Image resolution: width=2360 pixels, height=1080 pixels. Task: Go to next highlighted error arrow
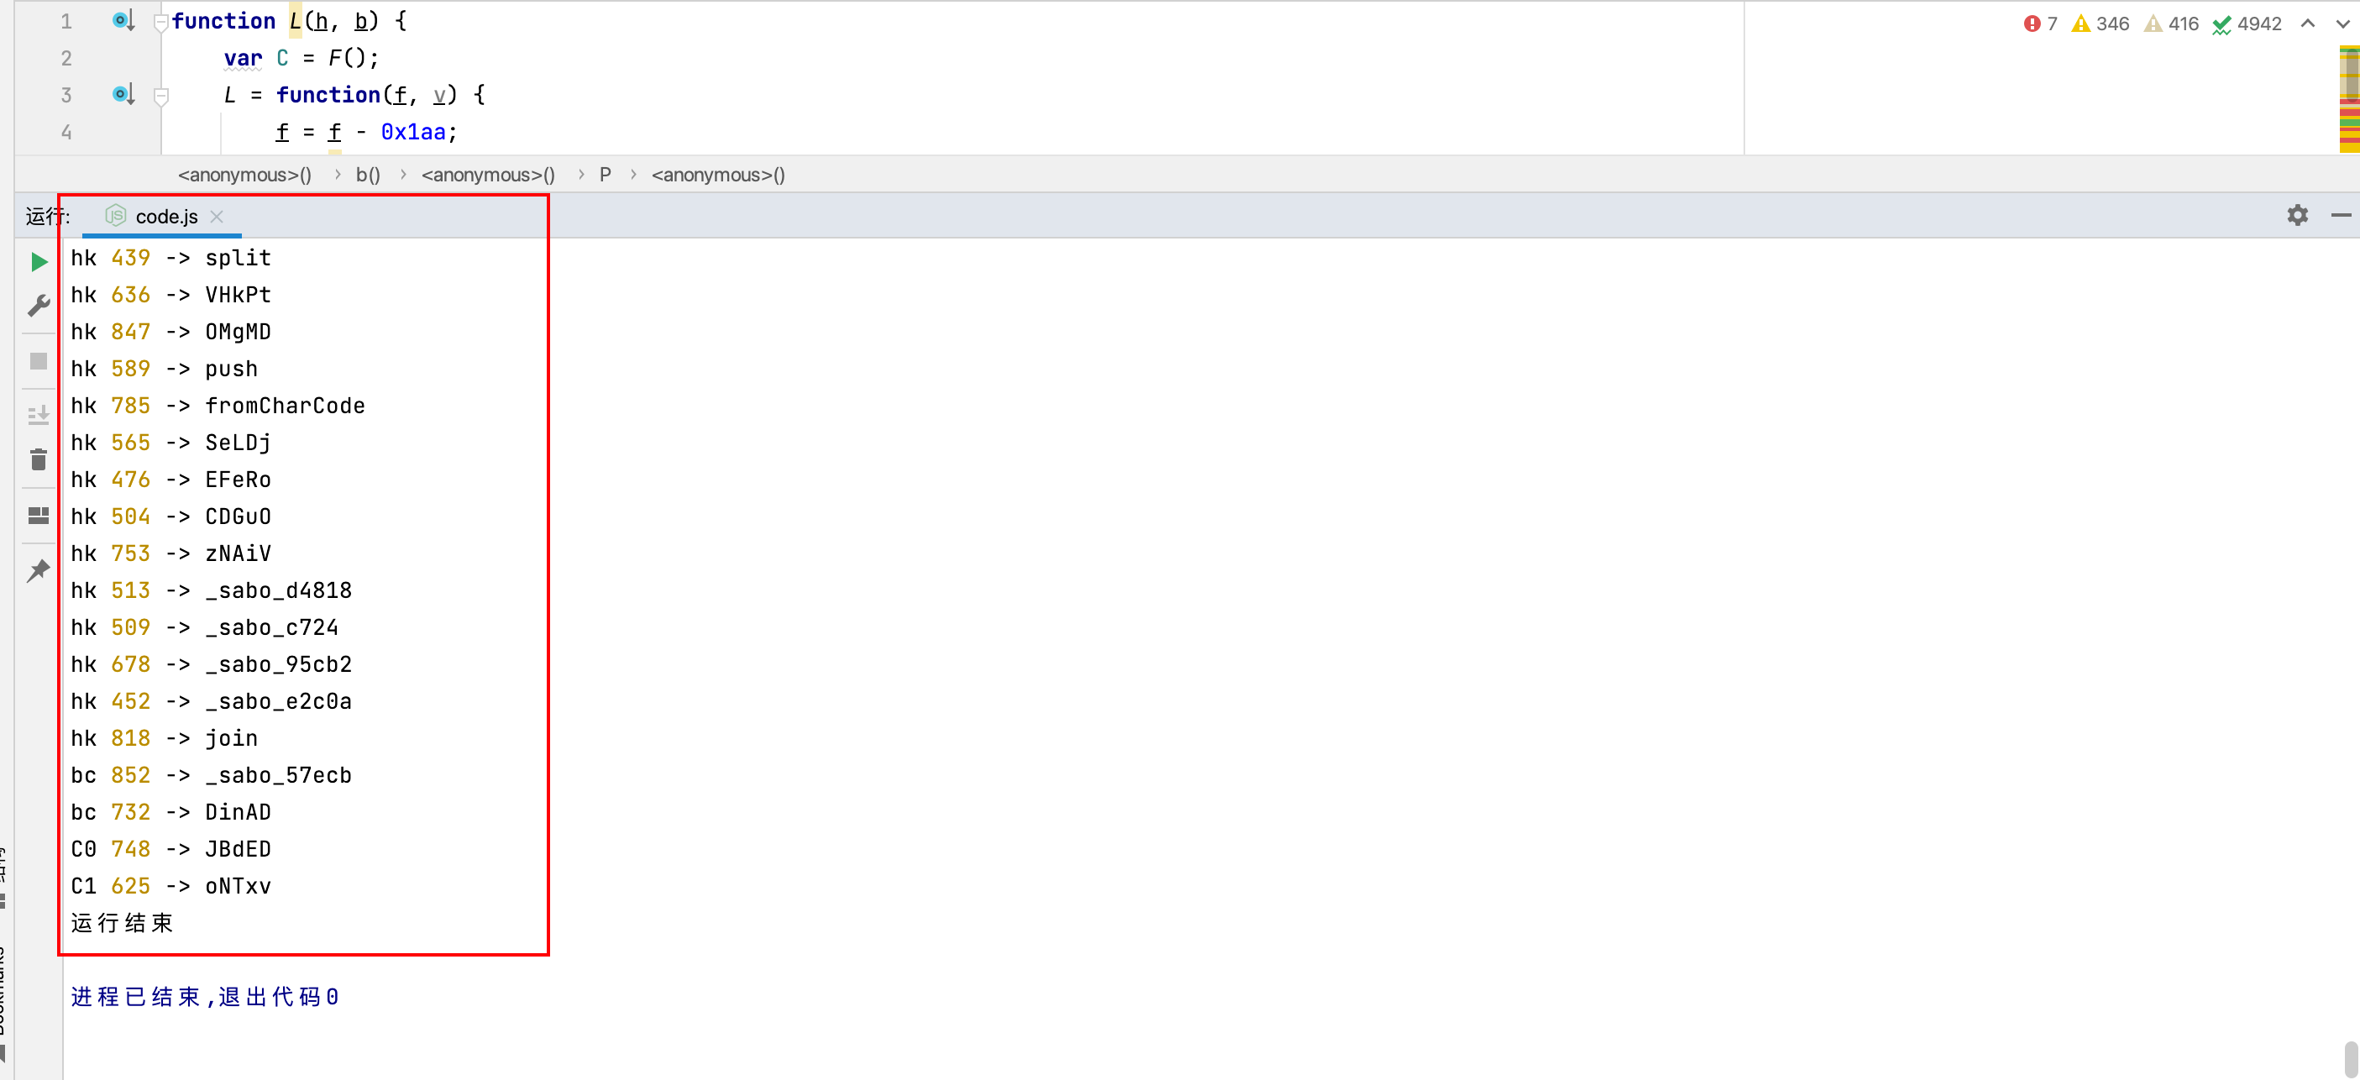(x=2342, y=24)
